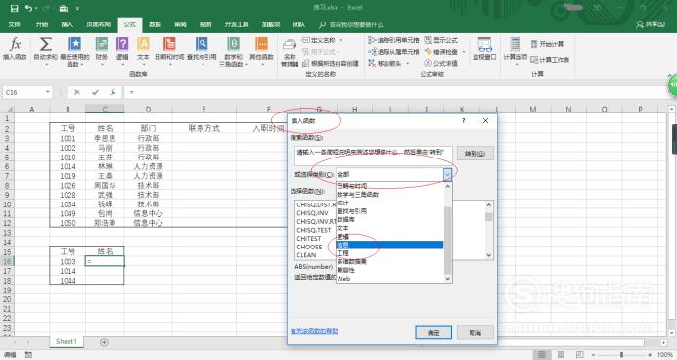Click Error Checking (错误检查)

tap(441, 52)
